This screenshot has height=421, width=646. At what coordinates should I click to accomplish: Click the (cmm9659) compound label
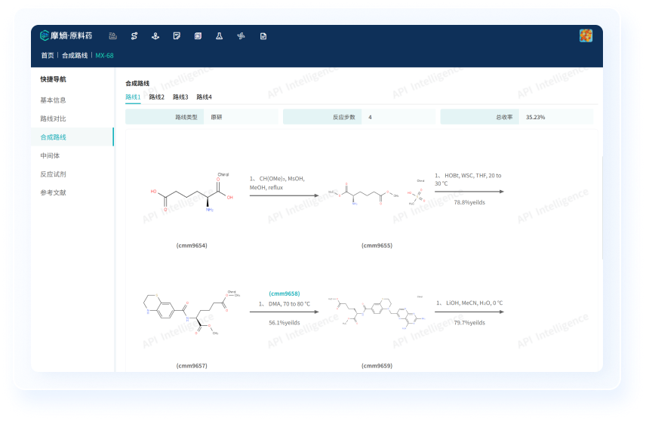(x=377, y=366)
